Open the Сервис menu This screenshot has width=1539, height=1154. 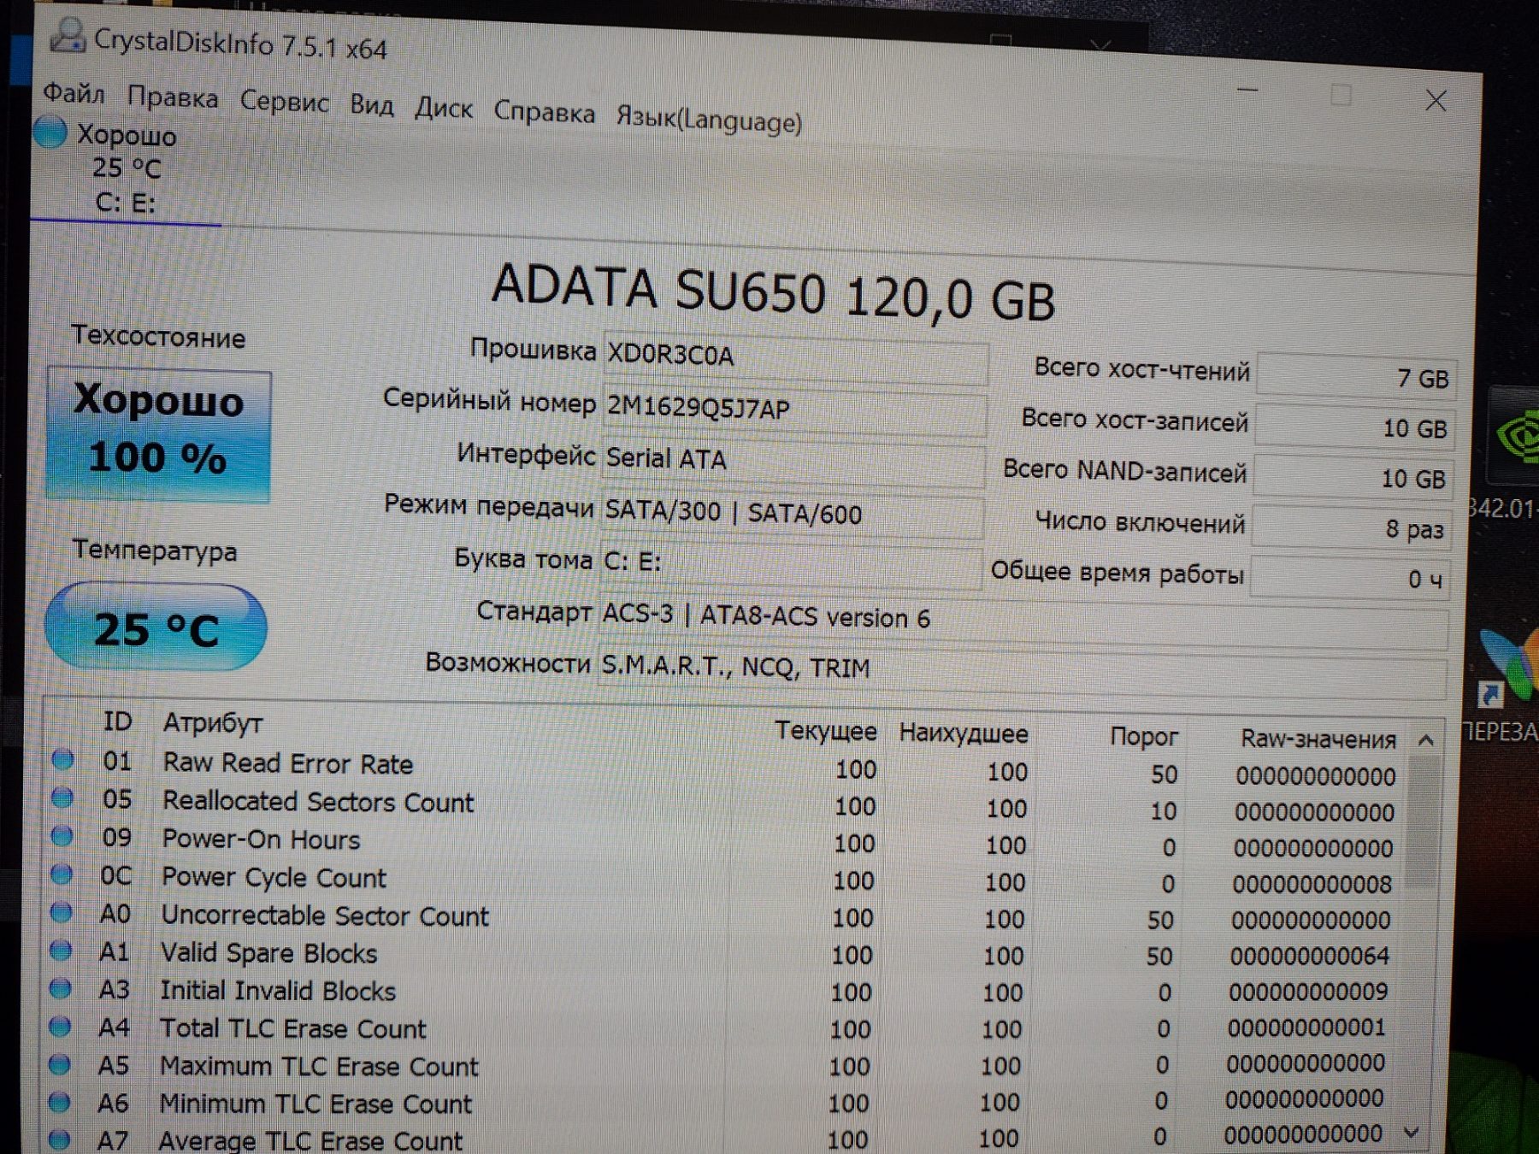(284, 102)
